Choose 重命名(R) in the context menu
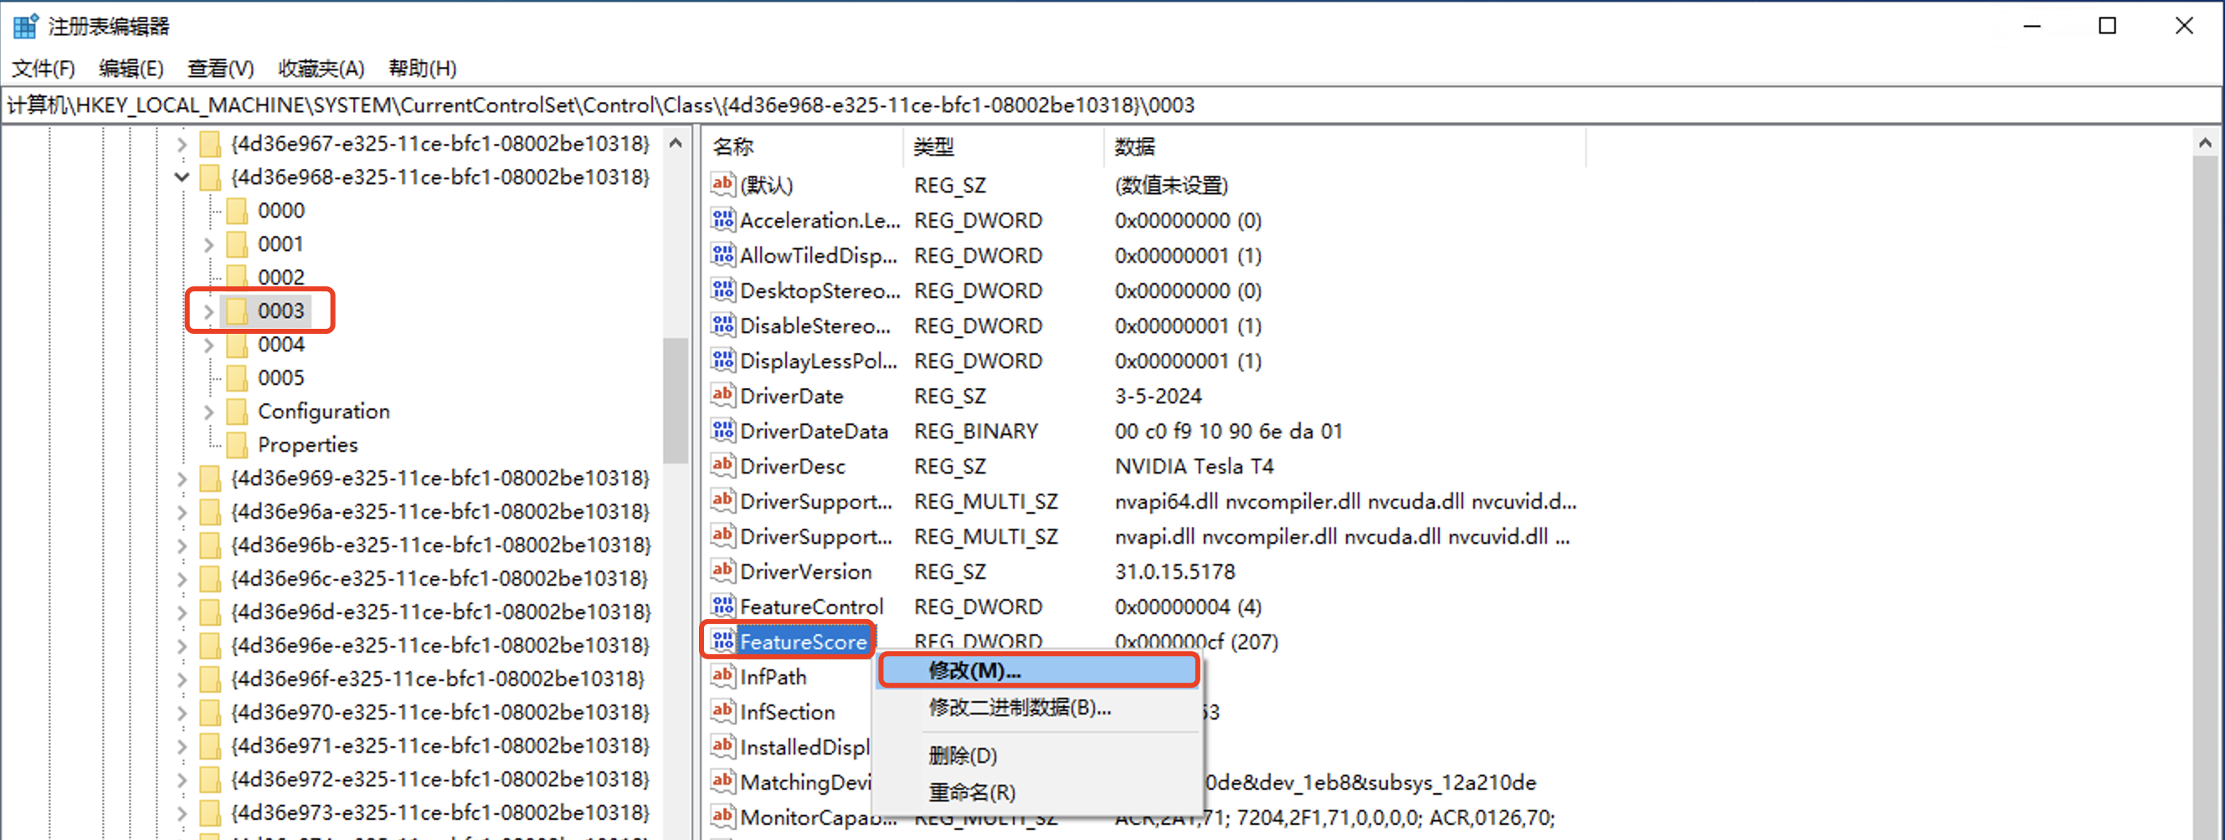The width and height of the screenshot is (2225, 840). [x=1038, y=791]
